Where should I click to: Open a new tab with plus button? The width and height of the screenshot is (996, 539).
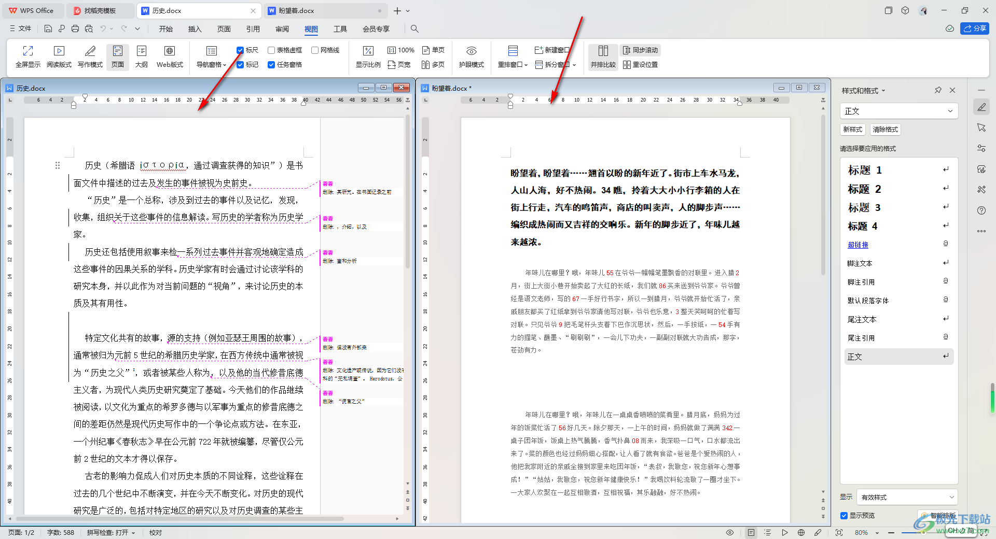[x=397, y=10]
